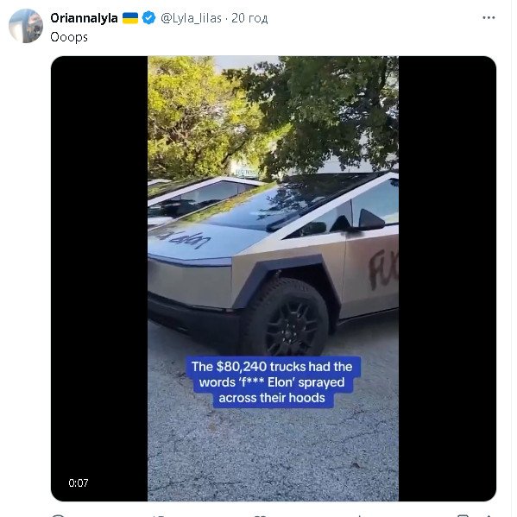Play the Cybertruck video
This screenshot has width=517, height=517.
(x=273, y=279)
